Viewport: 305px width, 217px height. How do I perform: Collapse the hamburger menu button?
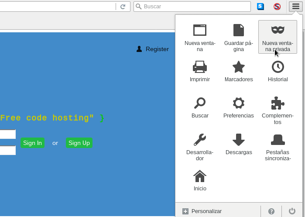tap(295, 7)
